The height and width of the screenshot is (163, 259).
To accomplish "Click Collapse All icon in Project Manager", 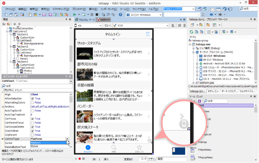I will coord(201,32).
